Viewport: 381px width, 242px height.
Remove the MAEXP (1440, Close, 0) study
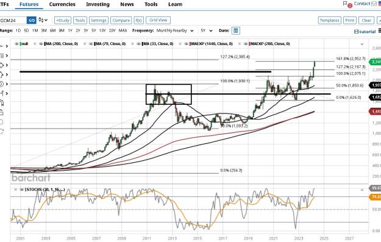[x=180, y=44]
